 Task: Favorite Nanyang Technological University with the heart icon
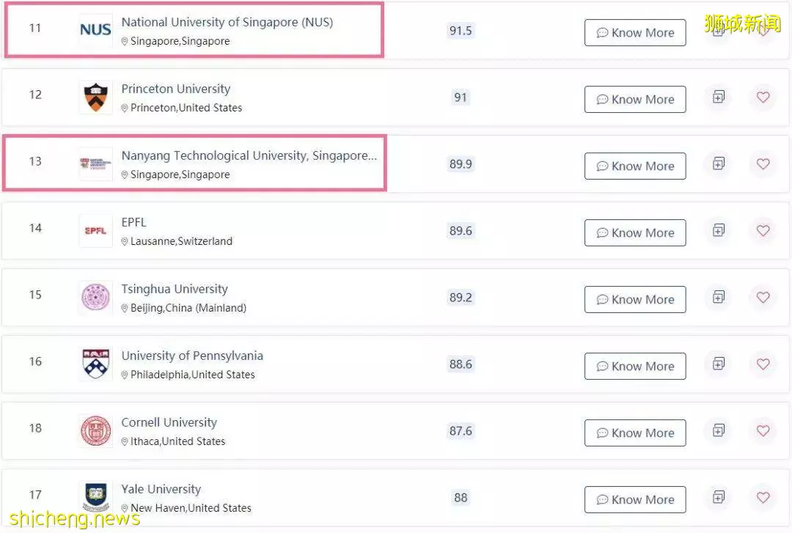click(763, 163)
